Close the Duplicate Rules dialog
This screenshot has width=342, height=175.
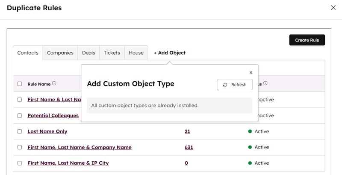pos(333,8)
